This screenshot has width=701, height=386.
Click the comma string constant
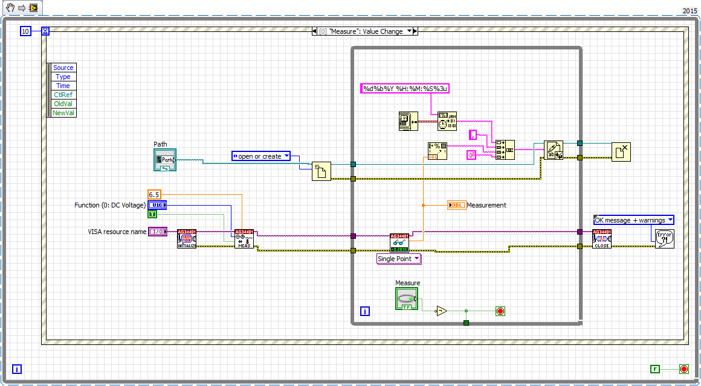473,134
